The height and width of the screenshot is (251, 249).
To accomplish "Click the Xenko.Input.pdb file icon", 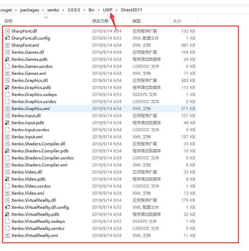I will (7, 122).
